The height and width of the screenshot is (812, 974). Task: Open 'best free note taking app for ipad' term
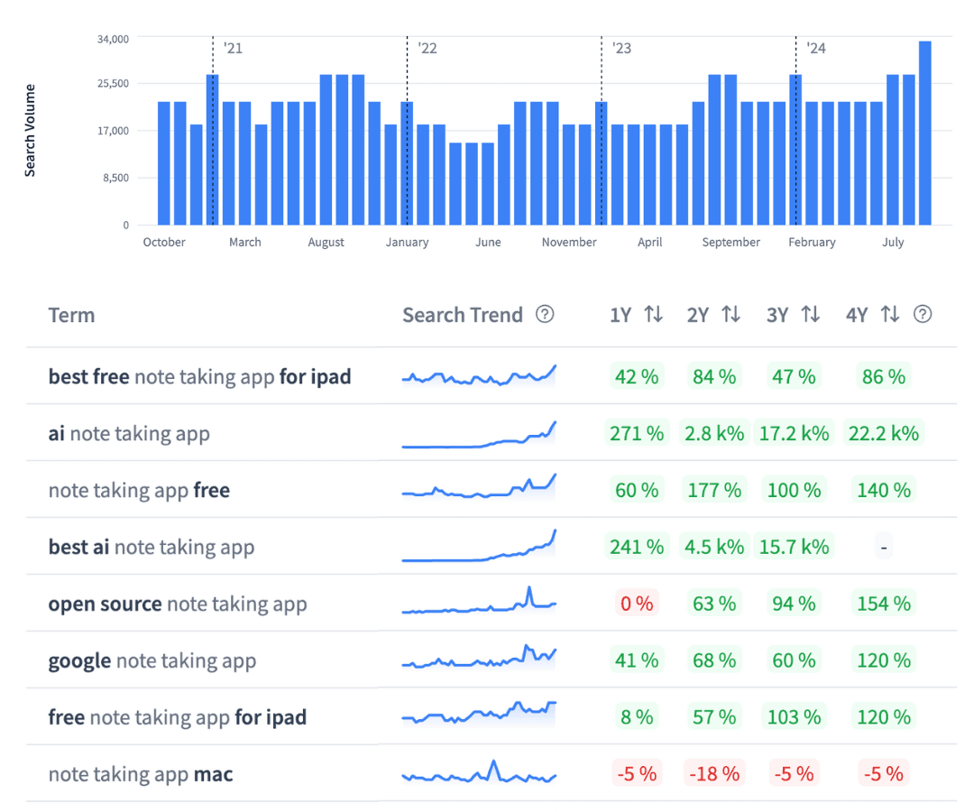tap(199, 376)
